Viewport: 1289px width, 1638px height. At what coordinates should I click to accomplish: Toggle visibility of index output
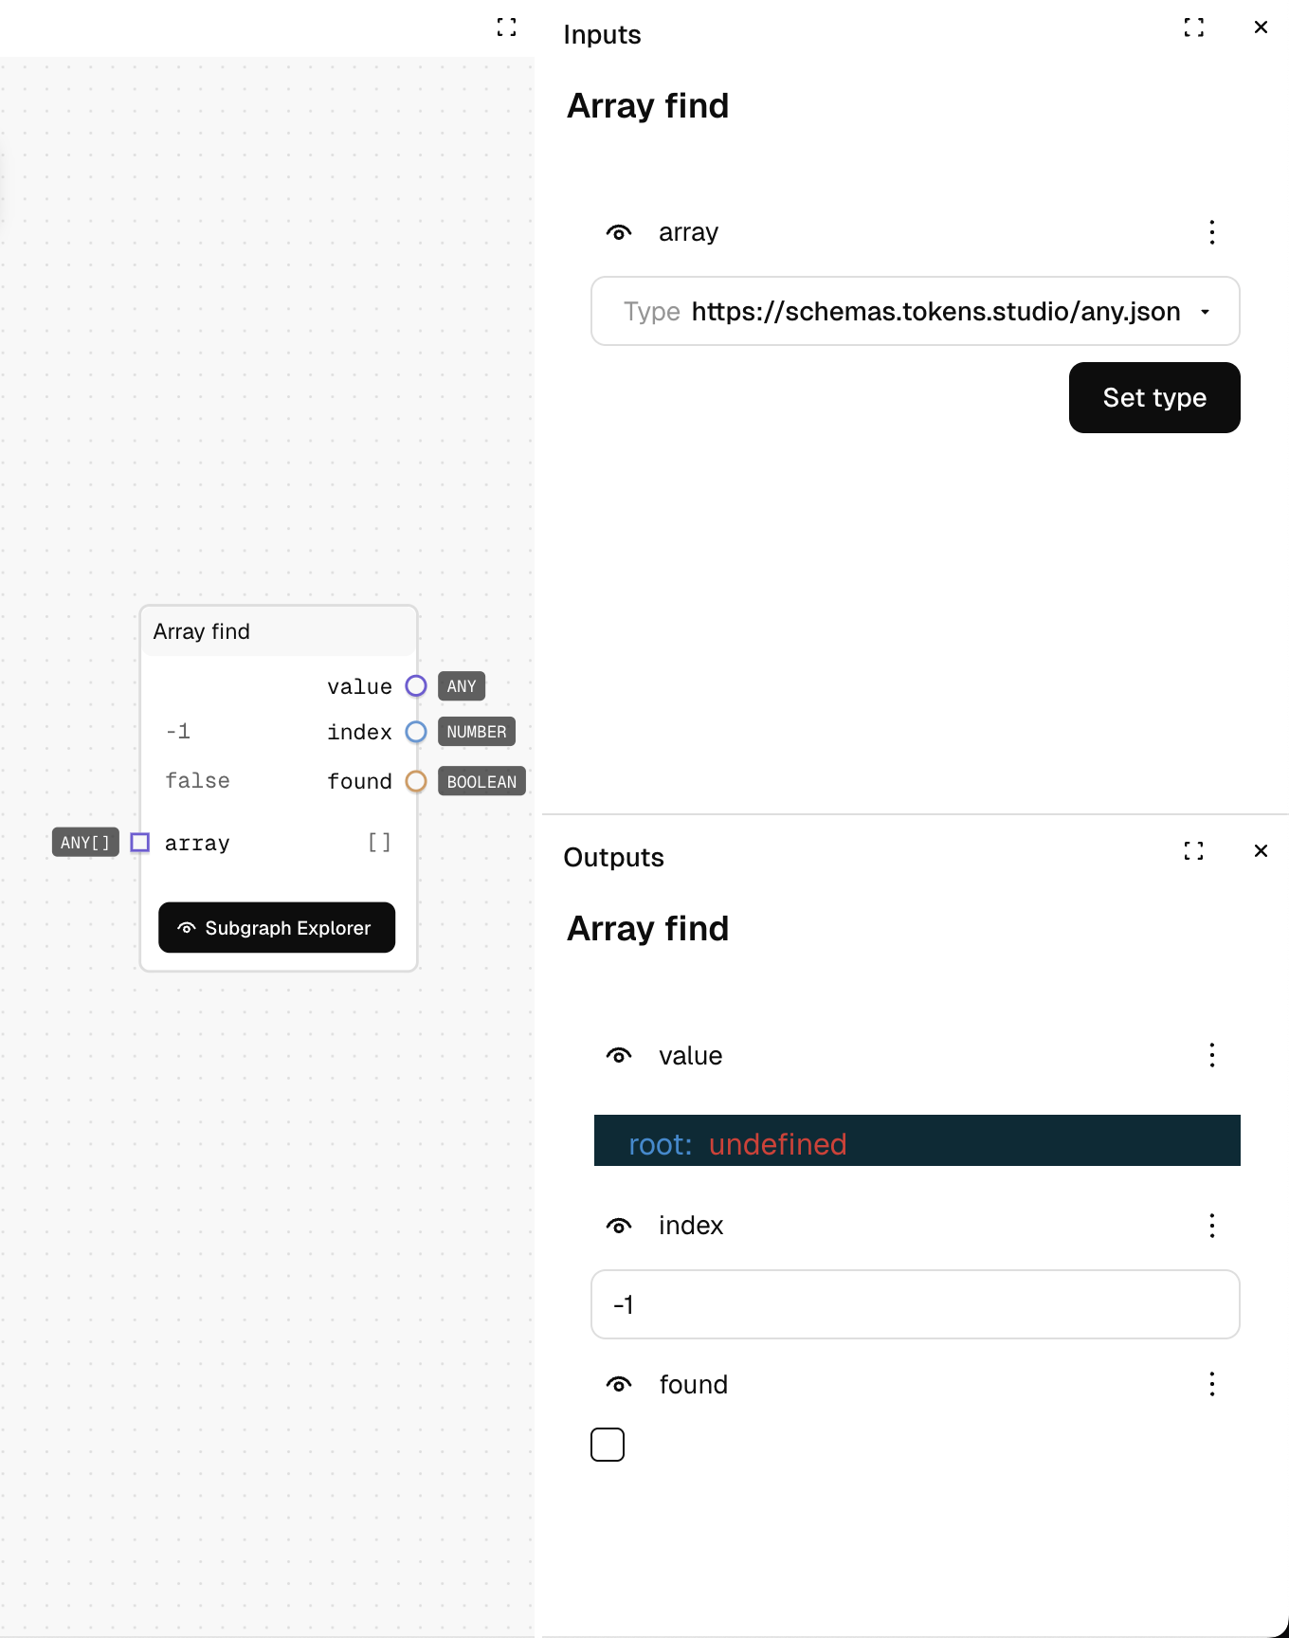(x=619, y=1226)
